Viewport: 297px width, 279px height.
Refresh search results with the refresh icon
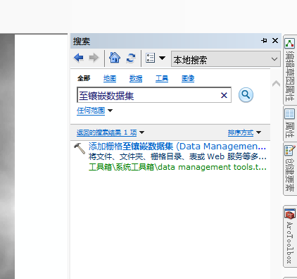tap(131, 58)
